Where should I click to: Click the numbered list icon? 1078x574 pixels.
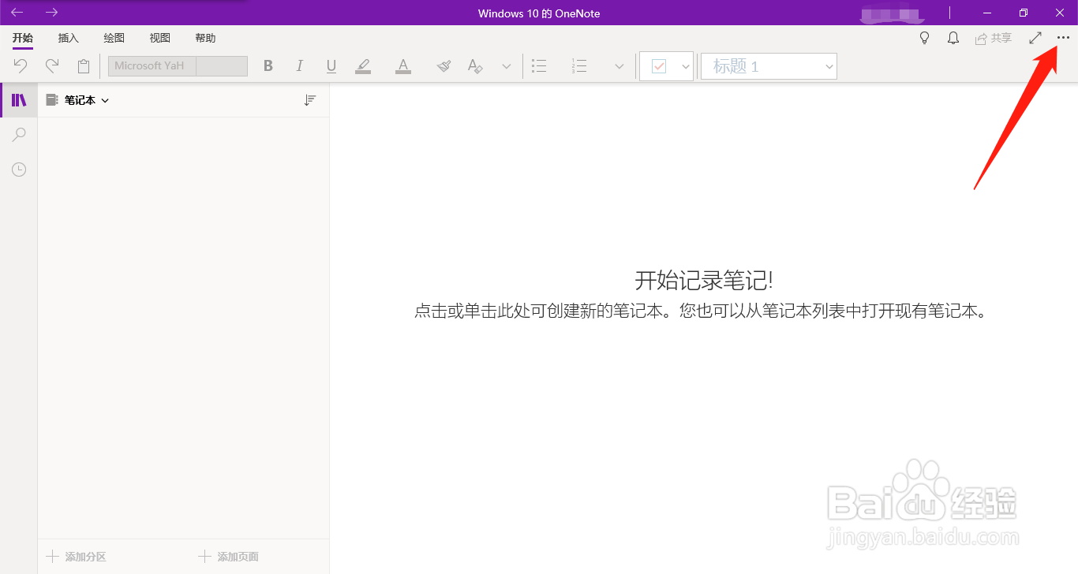(x=579, y=66)
